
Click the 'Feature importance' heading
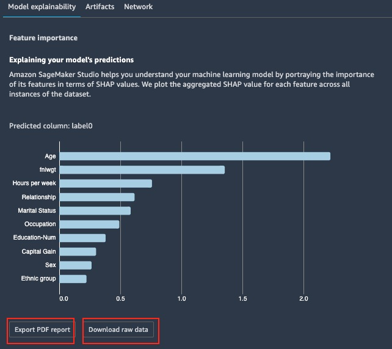point(43,38)
